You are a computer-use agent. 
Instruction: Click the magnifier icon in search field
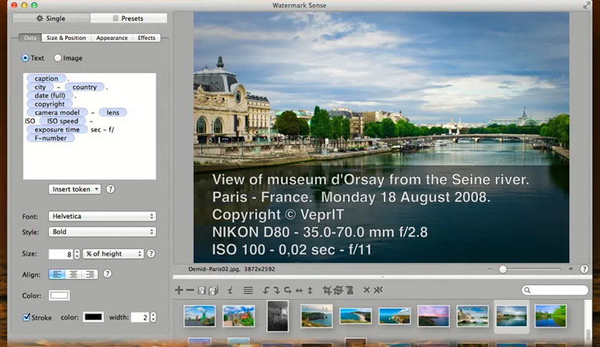[x=528, y=290]
